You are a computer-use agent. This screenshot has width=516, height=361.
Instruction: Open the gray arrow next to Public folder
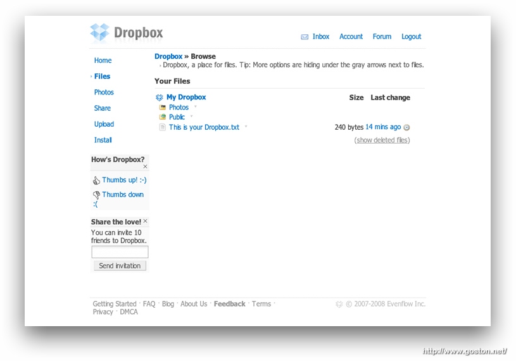(192, 116)
